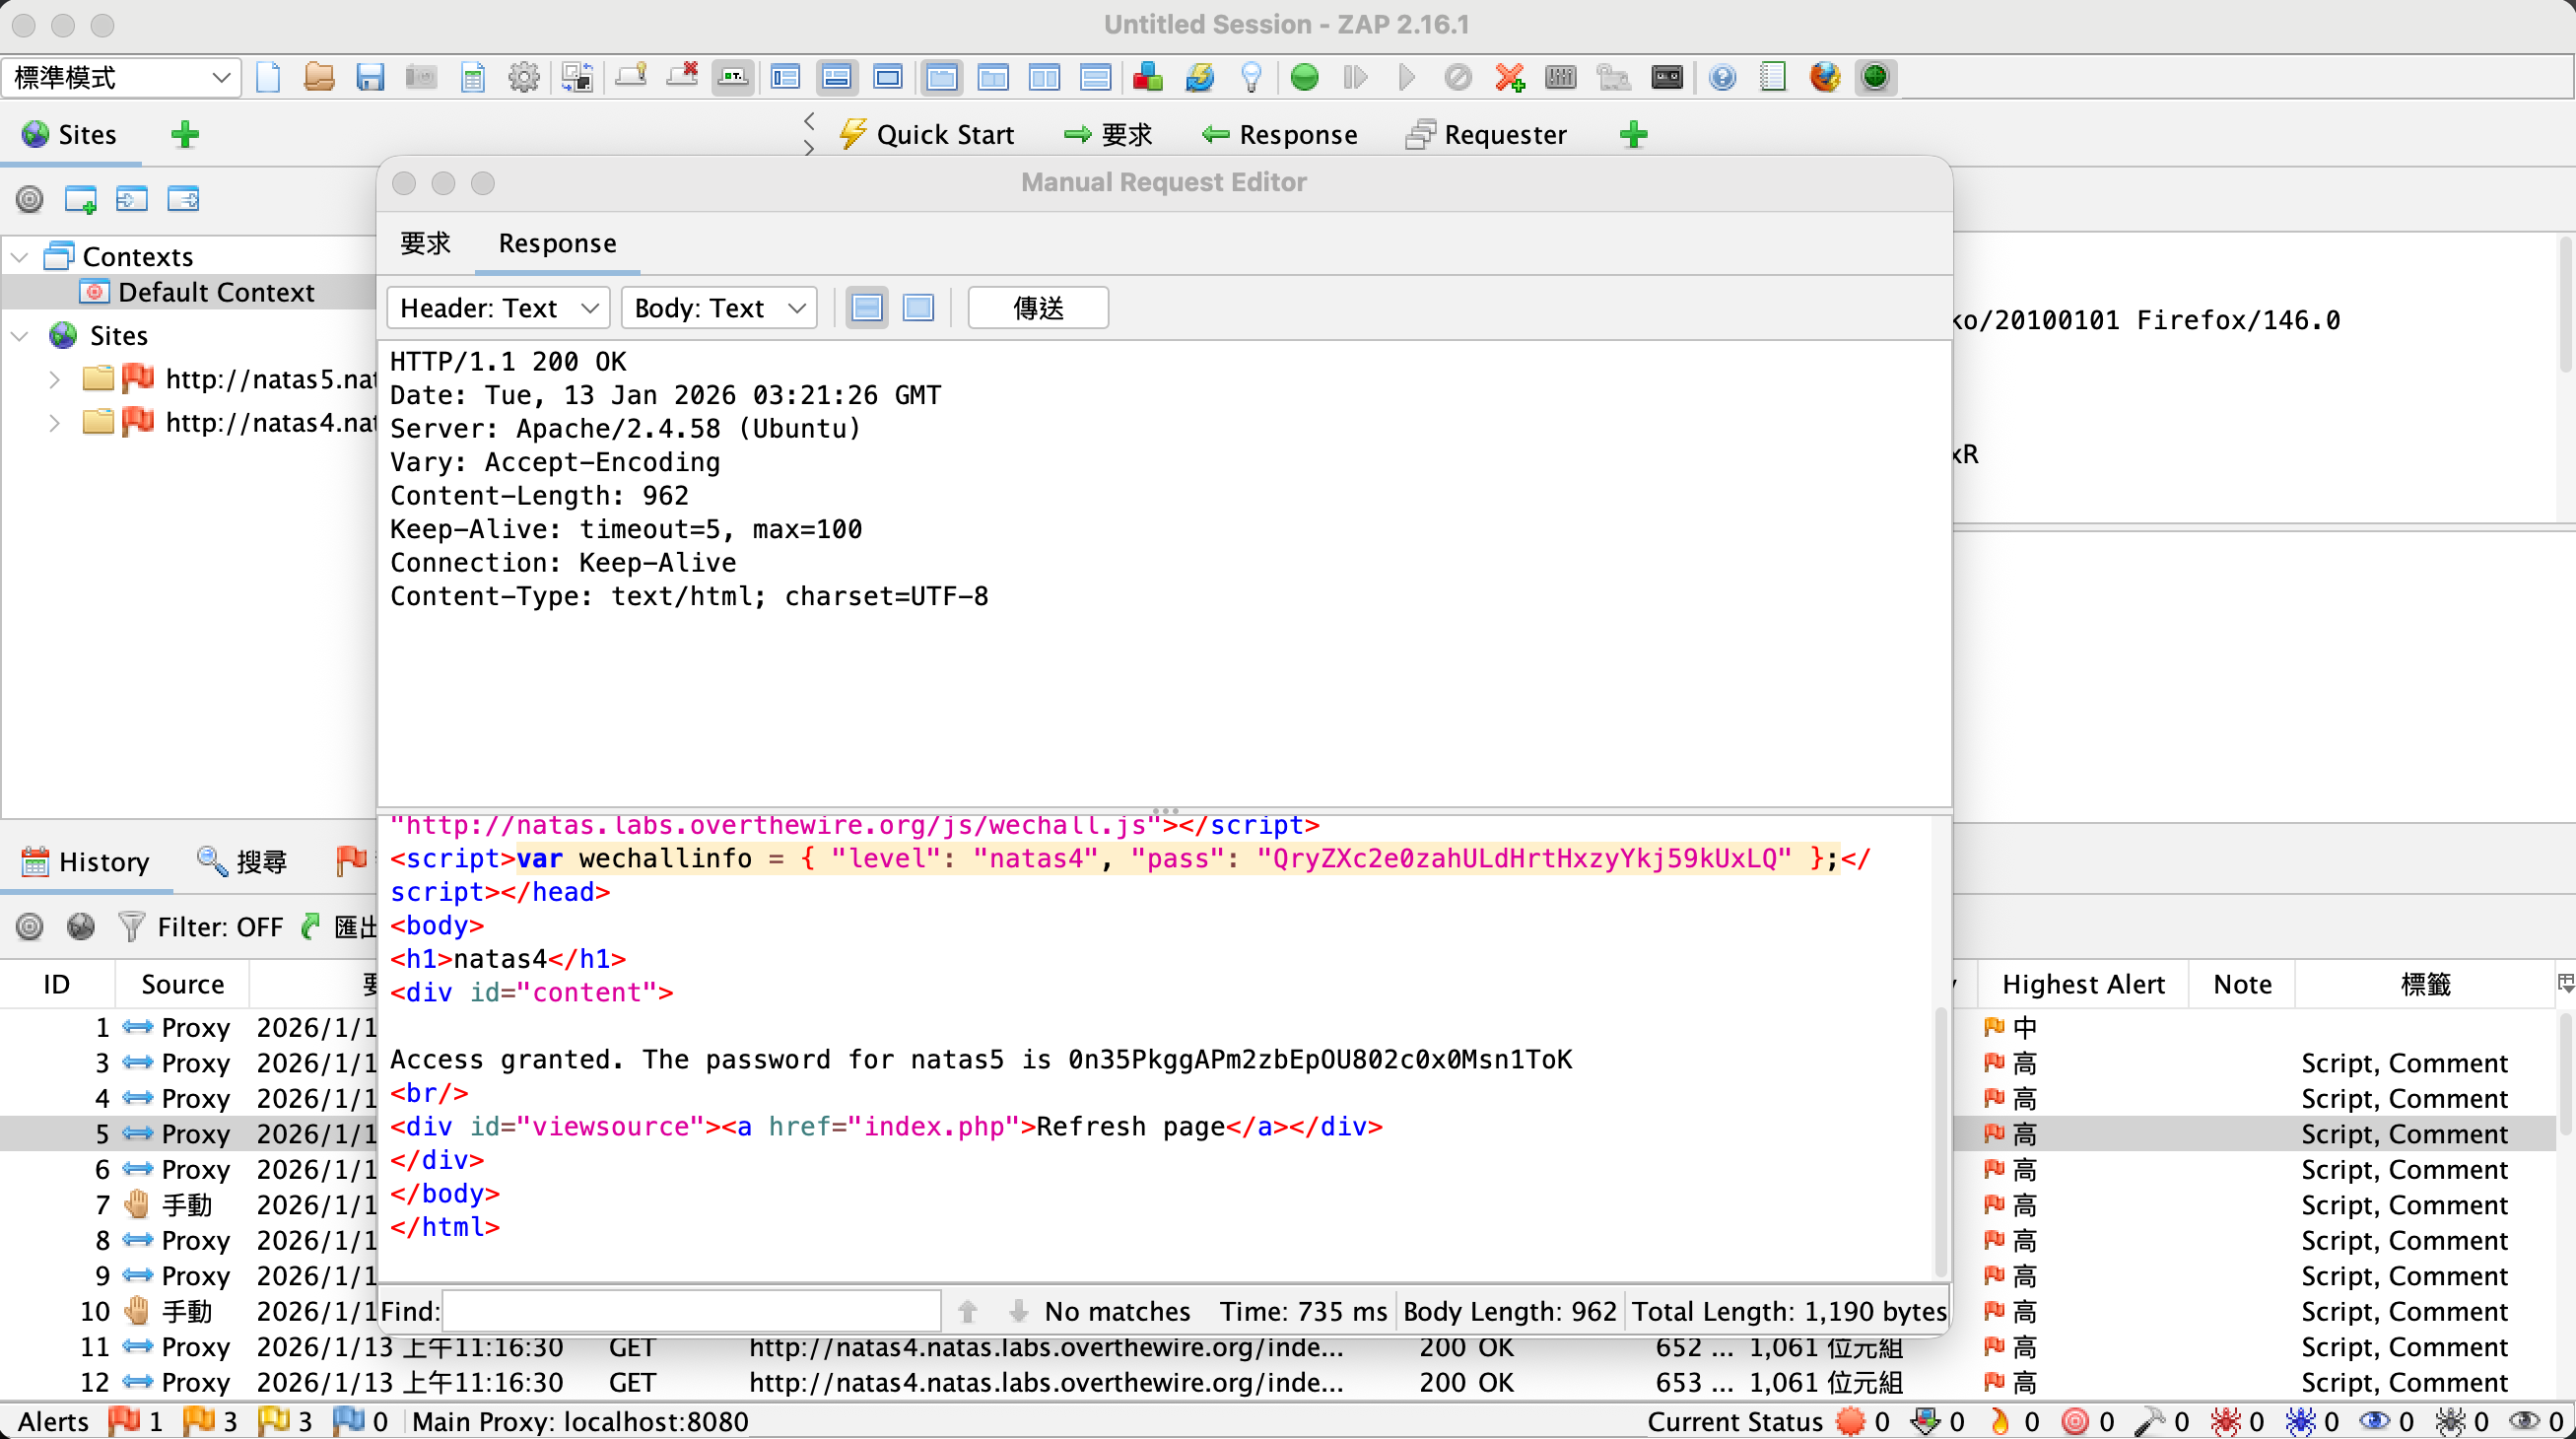Click the lightbulb tips icon in the toolbar
The height and width of the screenshot is (1439, 2576).
click(1251, 77)
